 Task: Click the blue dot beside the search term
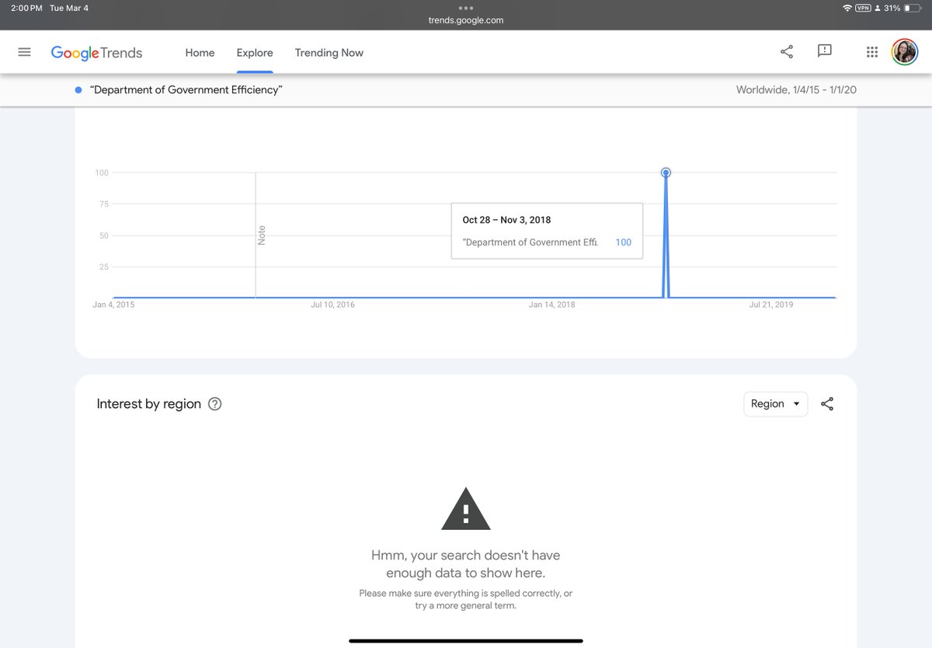pyautogui.click(x=78, y=90)
